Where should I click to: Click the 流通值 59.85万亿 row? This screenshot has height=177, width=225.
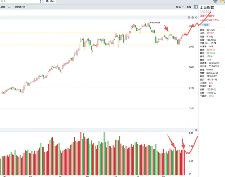coord(210,63)
